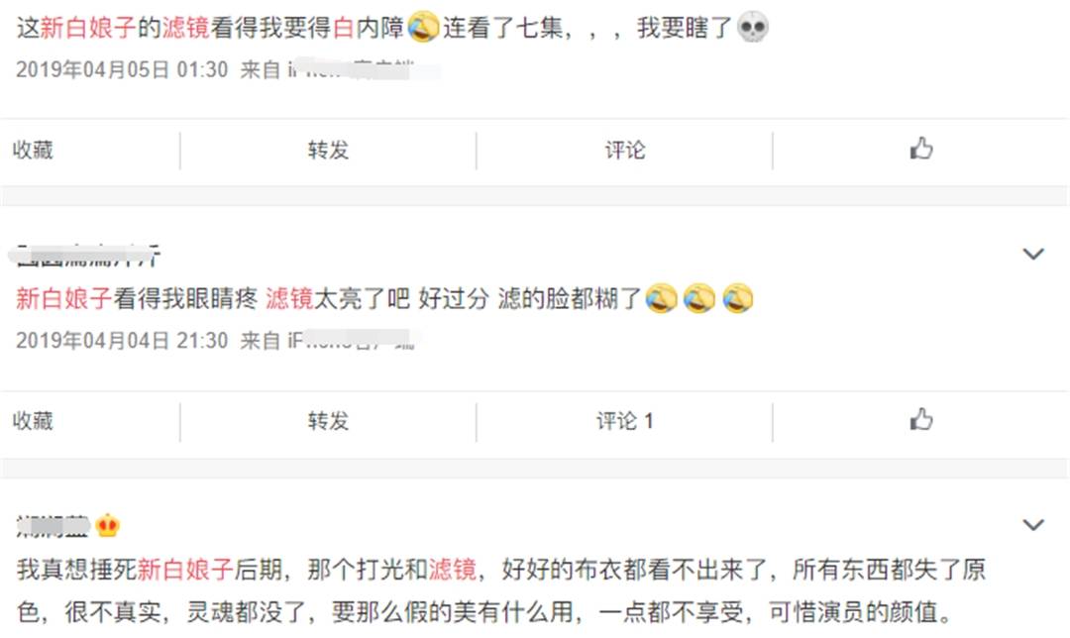
Task: Click 收藏 under the second post
Action: click(33, 420)
